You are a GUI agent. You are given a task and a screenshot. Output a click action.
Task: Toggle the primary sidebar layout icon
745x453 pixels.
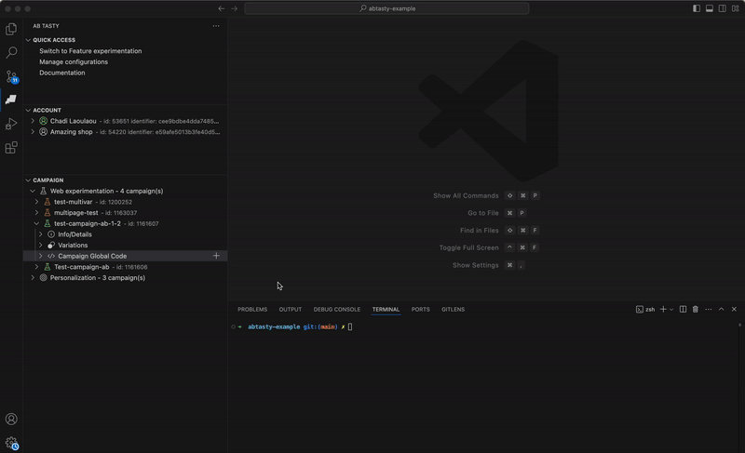697,8
